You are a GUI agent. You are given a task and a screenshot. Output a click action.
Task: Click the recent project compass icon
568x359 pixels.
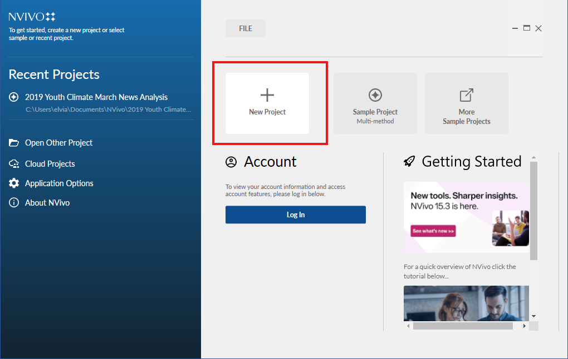(14, 97)
